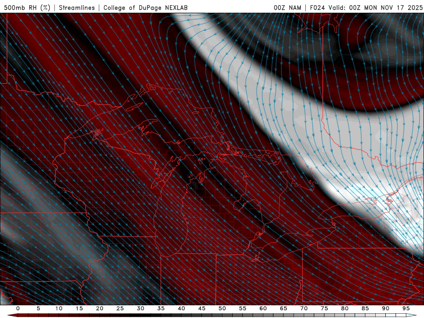Click the '0' value on the color scale
This screenshot has height=318, width=424.
[x=18, y=308]
